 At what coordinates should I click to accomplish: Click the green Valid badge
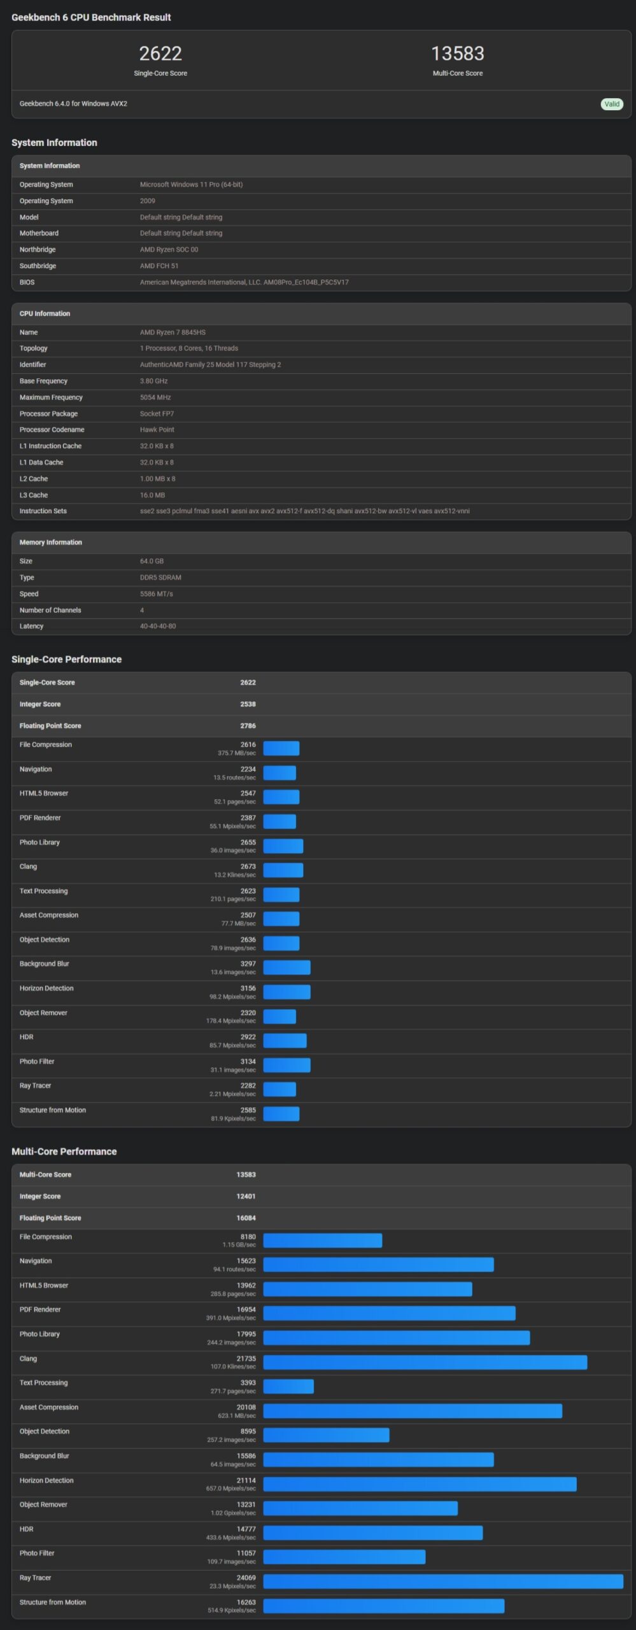point(612,104)
